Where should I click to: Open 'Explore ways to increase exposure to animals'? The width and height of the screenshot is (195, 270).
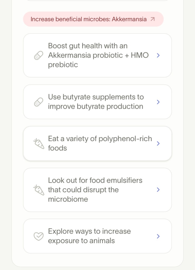[x=89, y=236]
